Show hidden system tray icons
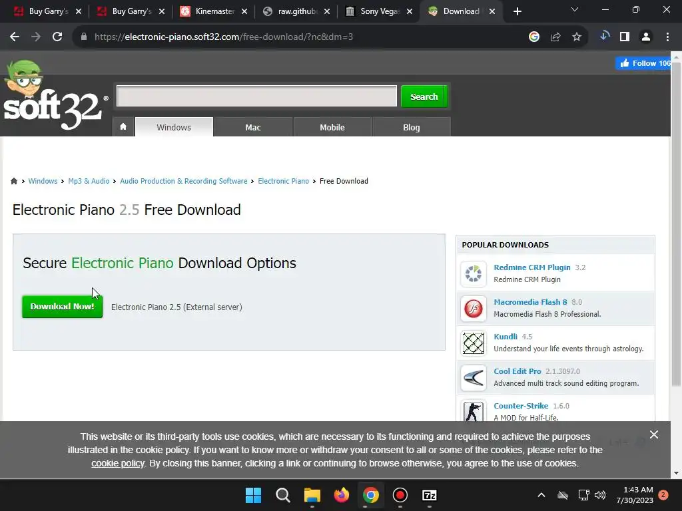 (541, 495)
